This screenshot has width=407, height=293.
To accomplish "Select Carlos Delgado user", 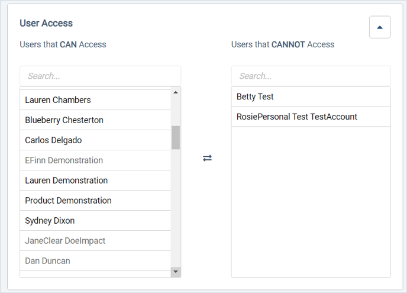I will pyautogui.click(x=95, y=140).
